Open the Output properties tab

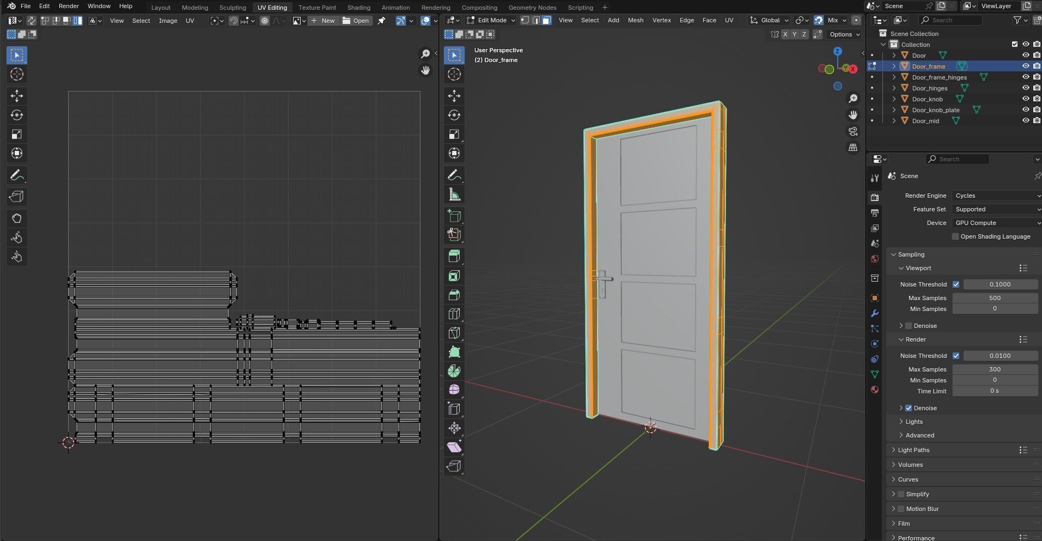point(875,212)
